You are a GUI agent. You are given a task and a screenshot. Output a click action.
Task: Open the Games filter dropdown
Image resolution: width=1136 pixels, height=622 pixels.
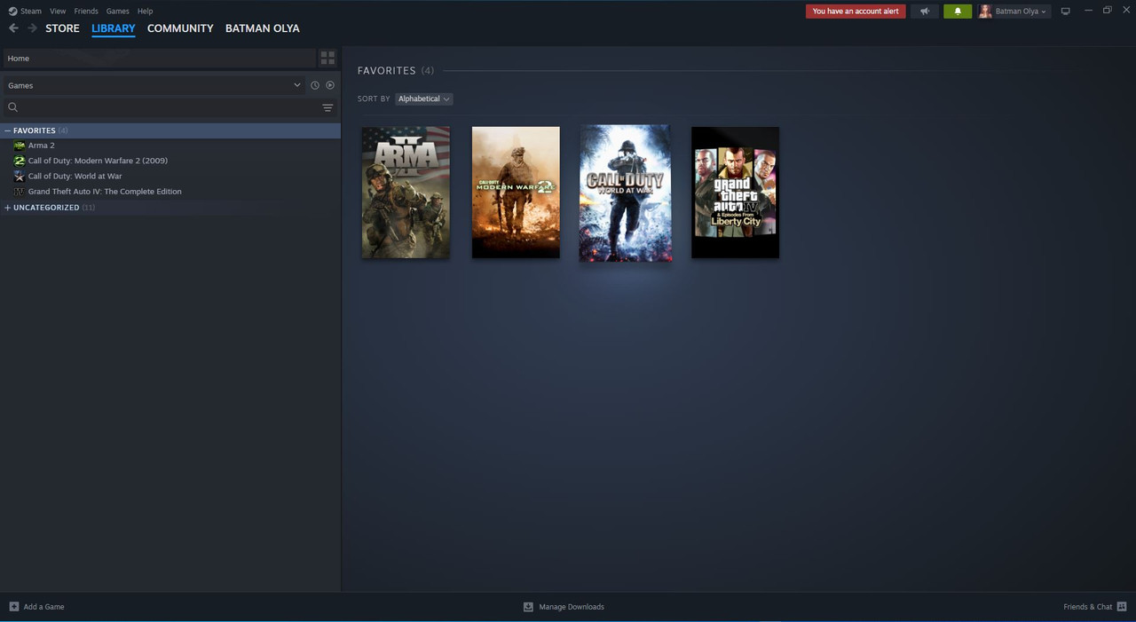tap(154, 85)
